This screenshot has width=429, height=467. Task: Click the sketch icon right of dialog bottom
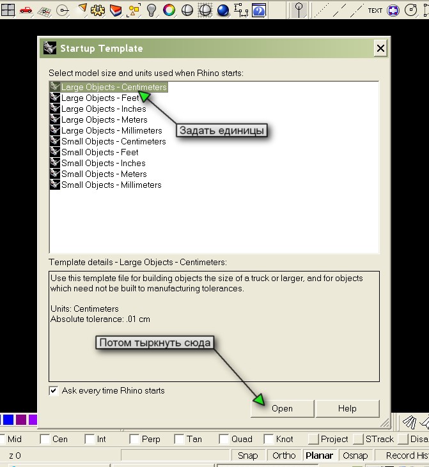point(410,422)
